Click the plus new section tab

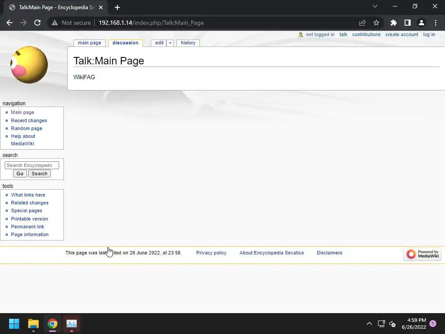coord(170,43)
